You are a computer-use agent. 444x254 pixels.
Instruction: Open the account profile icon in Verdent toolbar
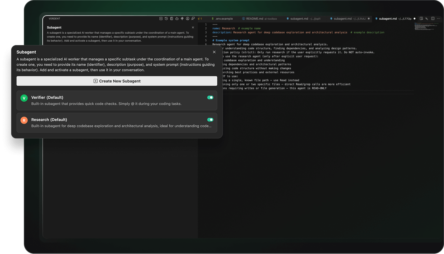point(188,19)
